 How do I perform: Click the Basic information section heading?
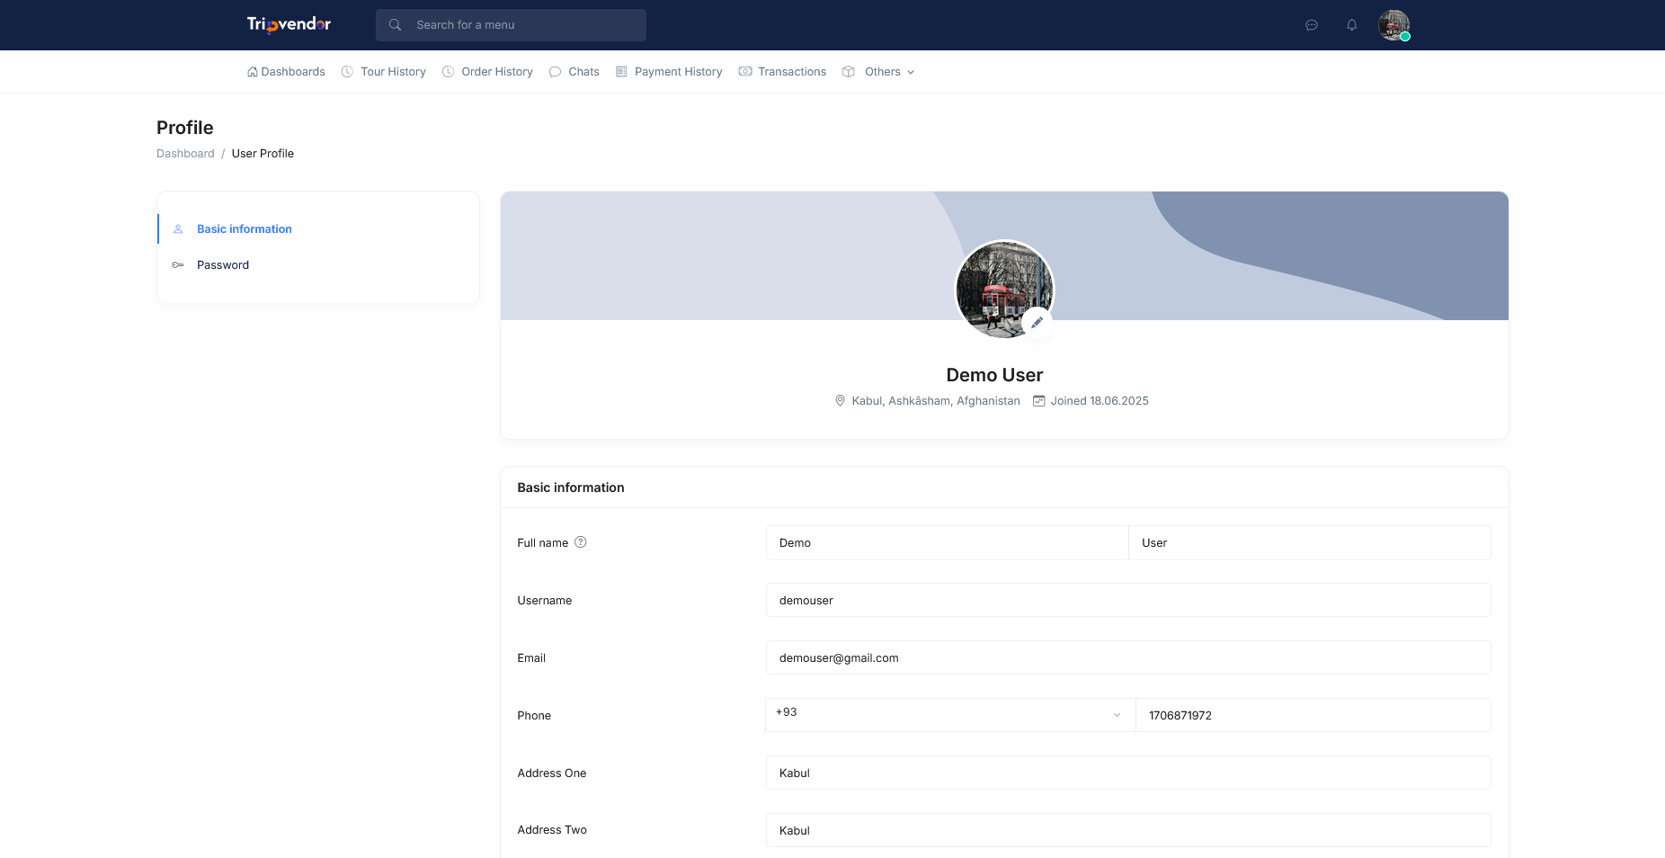571,487
